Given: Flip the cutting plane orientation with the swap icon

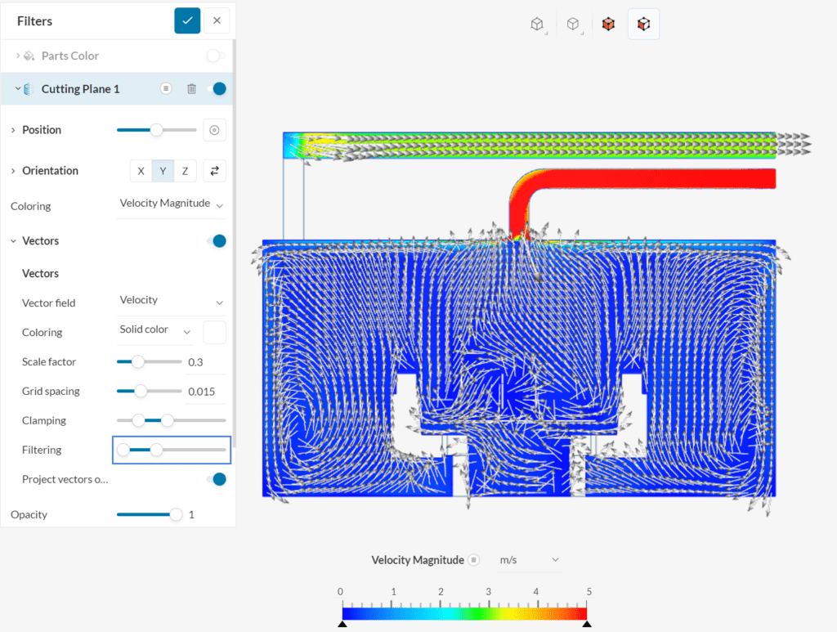Looking at the screenshot, I should [x=214, y=171].
